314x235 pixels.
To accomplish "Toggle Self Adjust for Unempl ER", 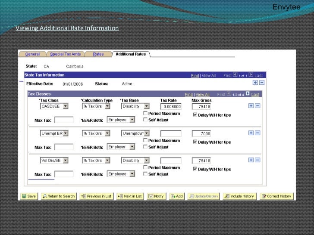I will tap(146, 147).
